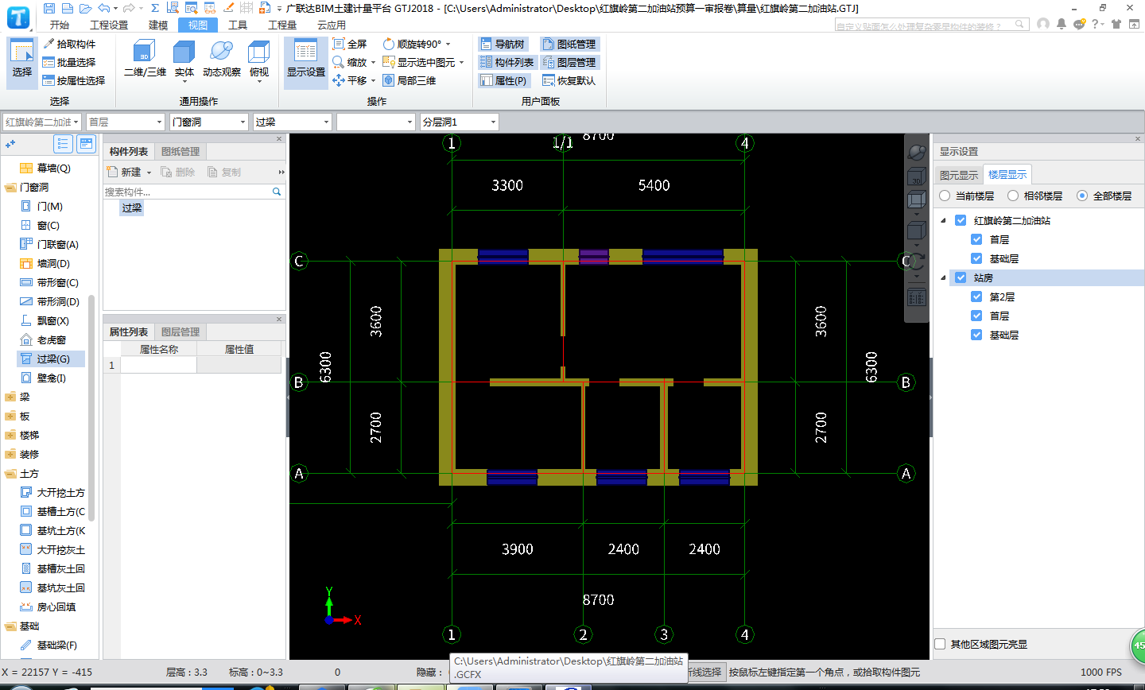Open 显示设置 display settings
Image resolution: width=1145 pixels, height=690 pixels.
point(306,62)
